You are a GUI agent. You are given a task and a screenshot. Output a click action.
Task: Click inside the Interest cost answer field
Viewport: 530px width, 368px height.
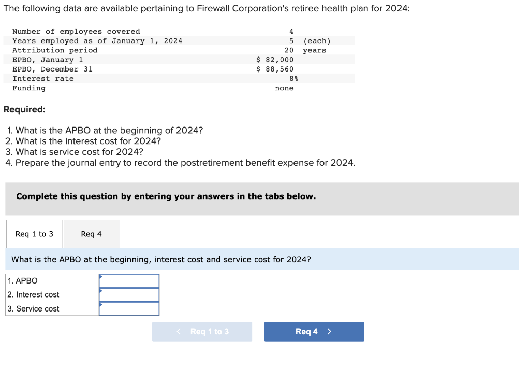(x=130, y=294)
